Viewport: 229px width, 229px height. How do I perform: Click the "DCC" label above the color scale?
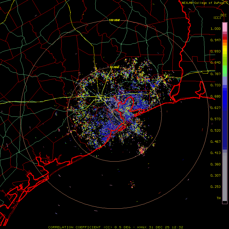click(224, 15)
